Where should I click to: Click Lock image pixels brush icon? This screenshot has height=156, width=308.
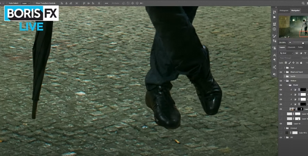pyautogui.click(x=290, y=63)
